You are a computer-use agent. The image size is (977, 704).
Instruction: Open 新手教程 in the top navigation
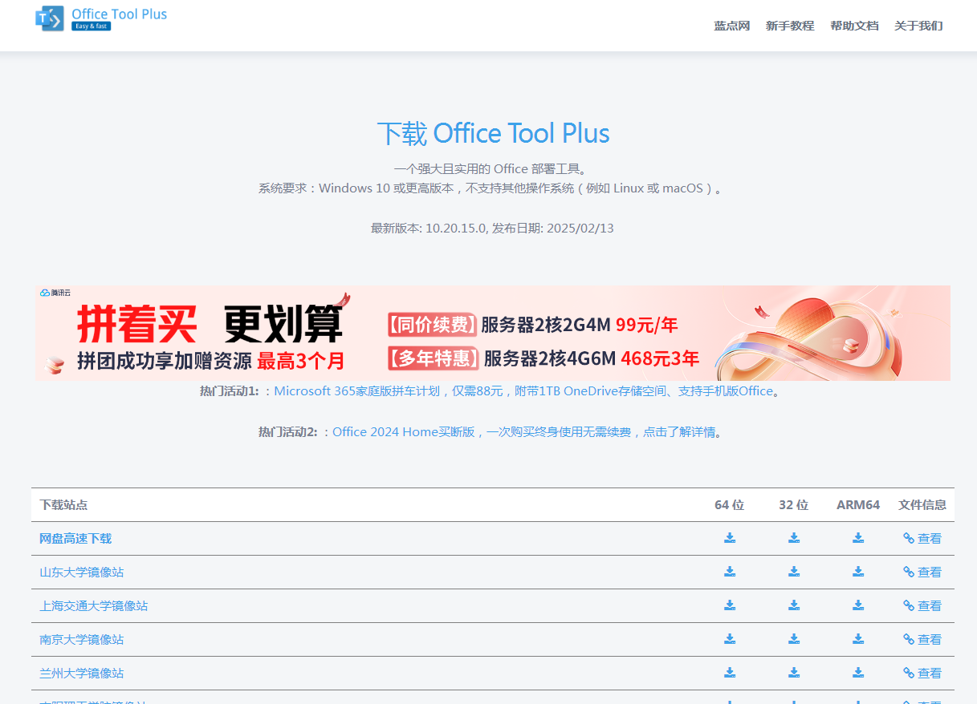point(790,26)
